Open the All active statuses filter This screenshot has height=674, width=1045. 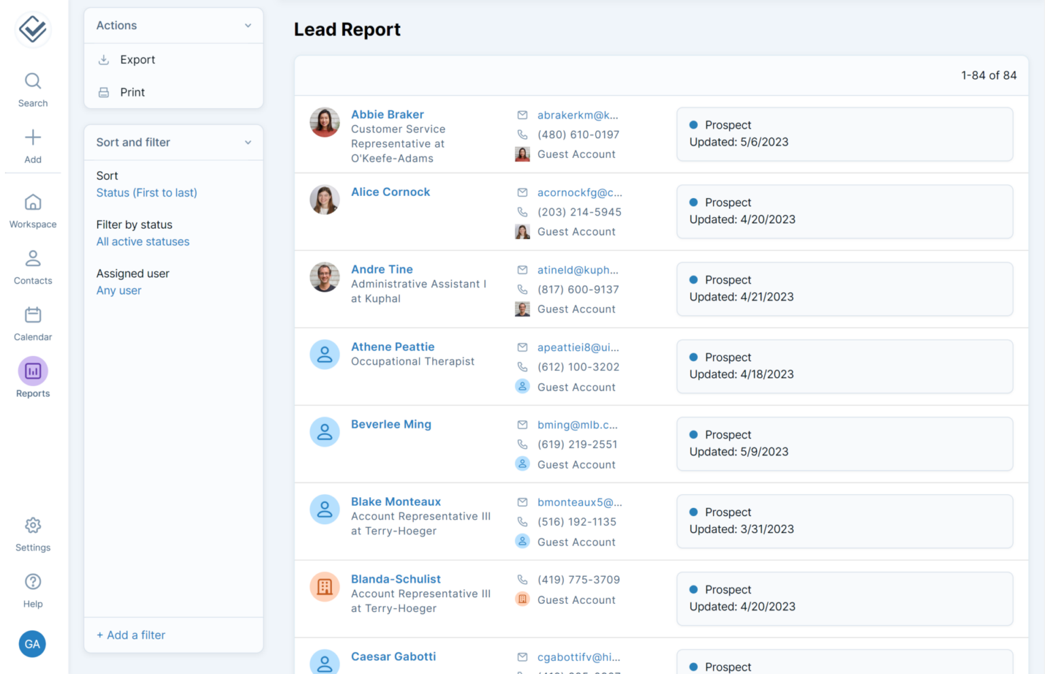pyautogui.click(x=142, y=241)
